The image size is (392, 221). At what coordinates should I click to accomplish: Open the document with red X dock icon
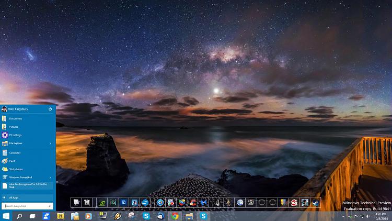(171, 203)
